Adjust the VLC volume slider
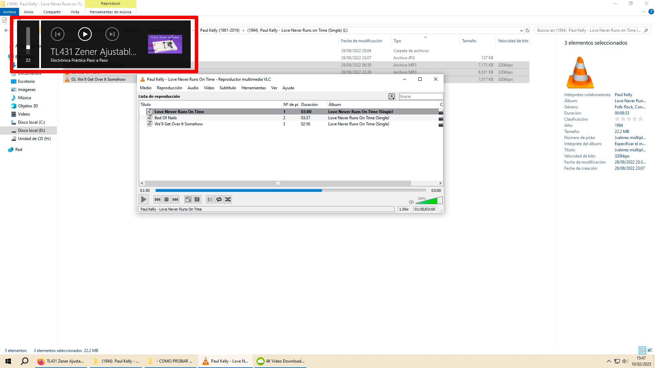 (429, 201)
